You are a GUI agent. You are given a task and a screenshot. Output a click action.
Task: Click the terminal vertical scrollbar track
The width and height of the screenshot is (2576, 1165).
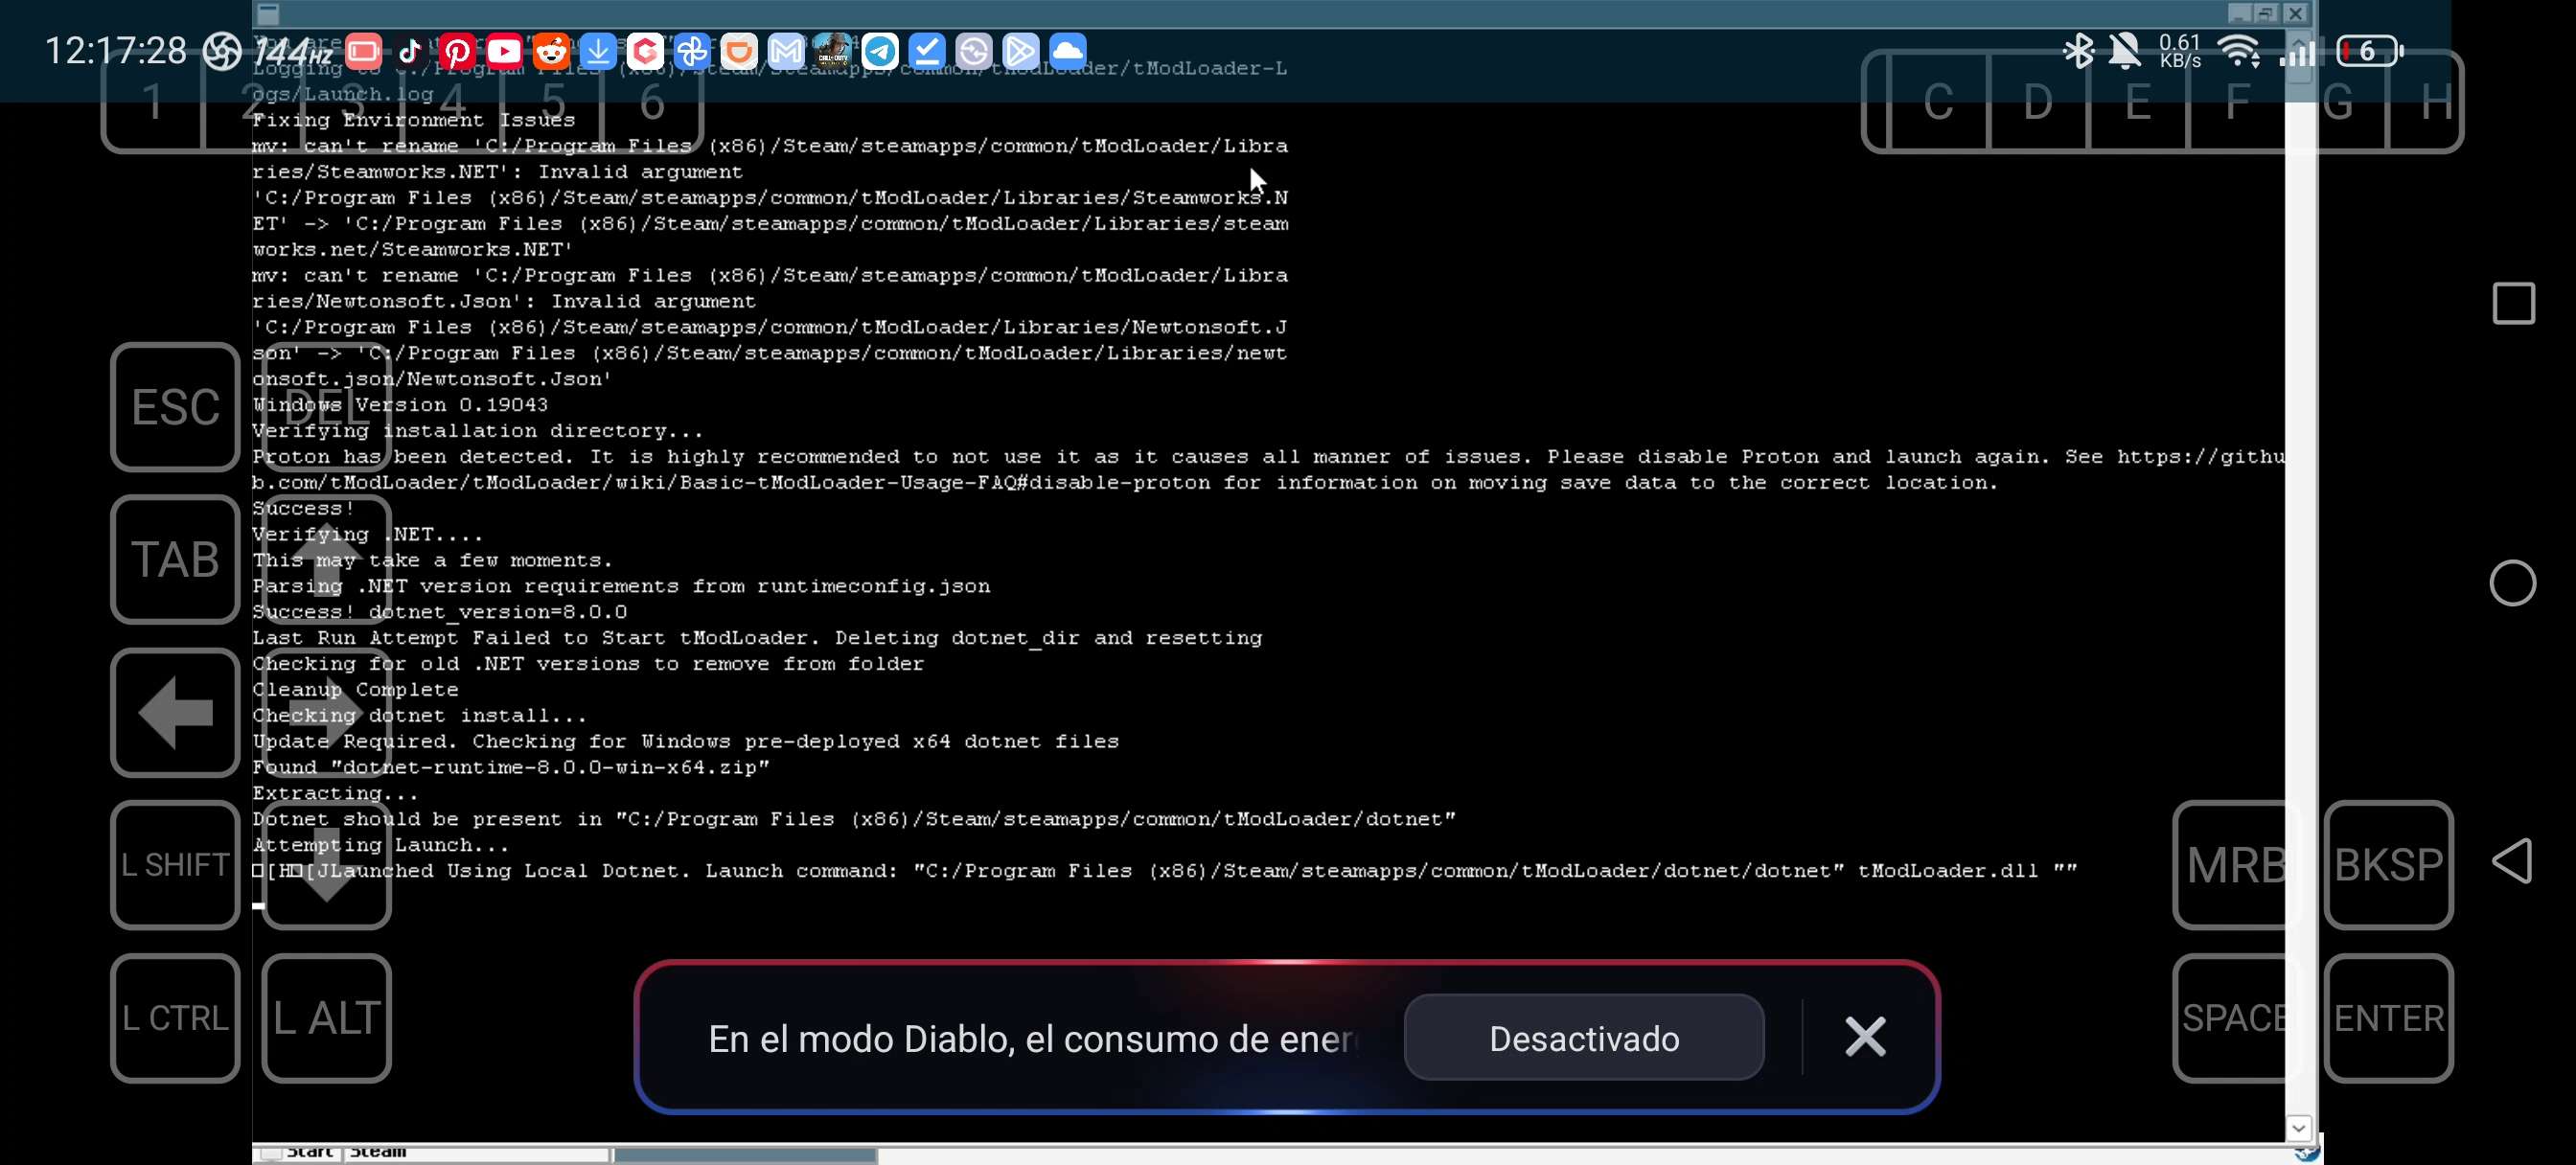pyautogui.click(x=2298, y=600)
